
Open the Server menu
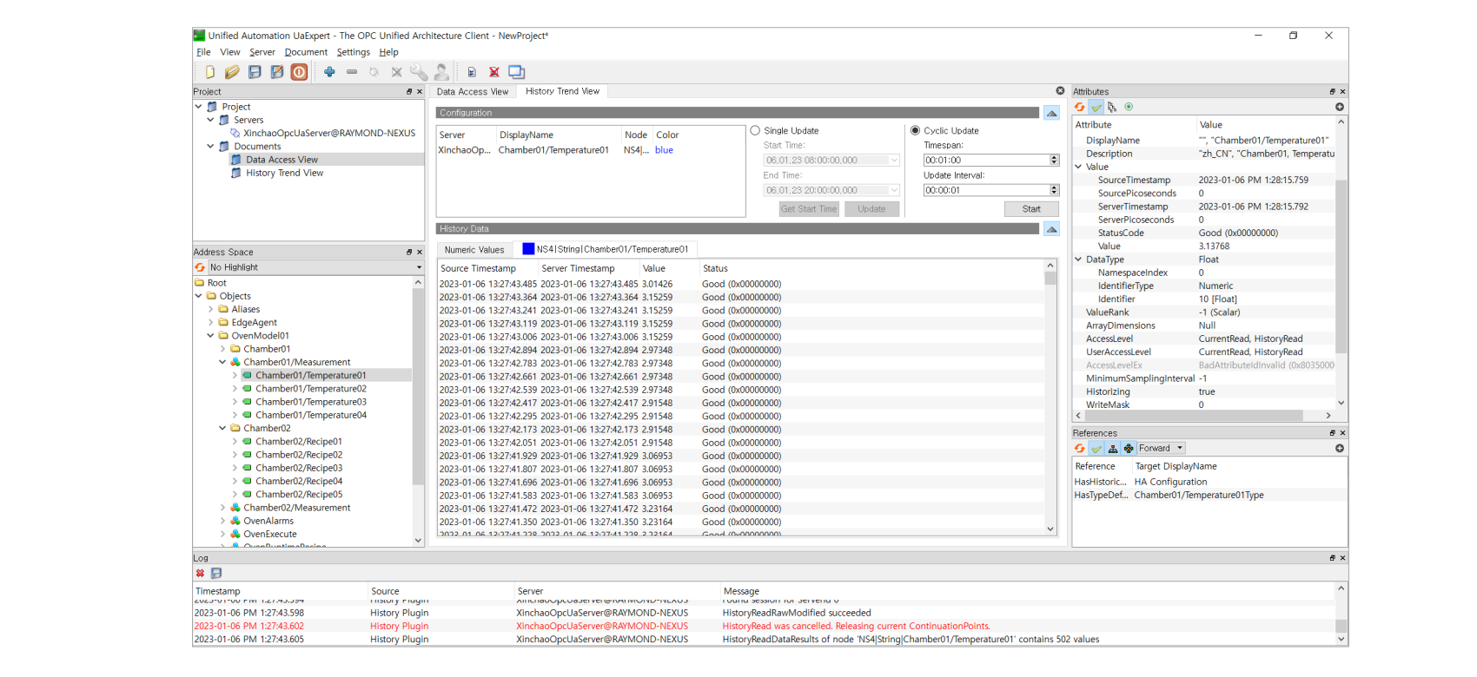coord(262,52)
